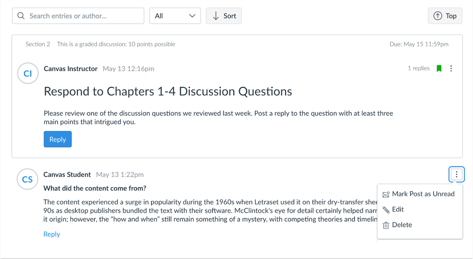Open the All filter dropdown
Image resolution: width=473 pixels, height=259 pixels.
pyautogui.click(x=175, y=16)
